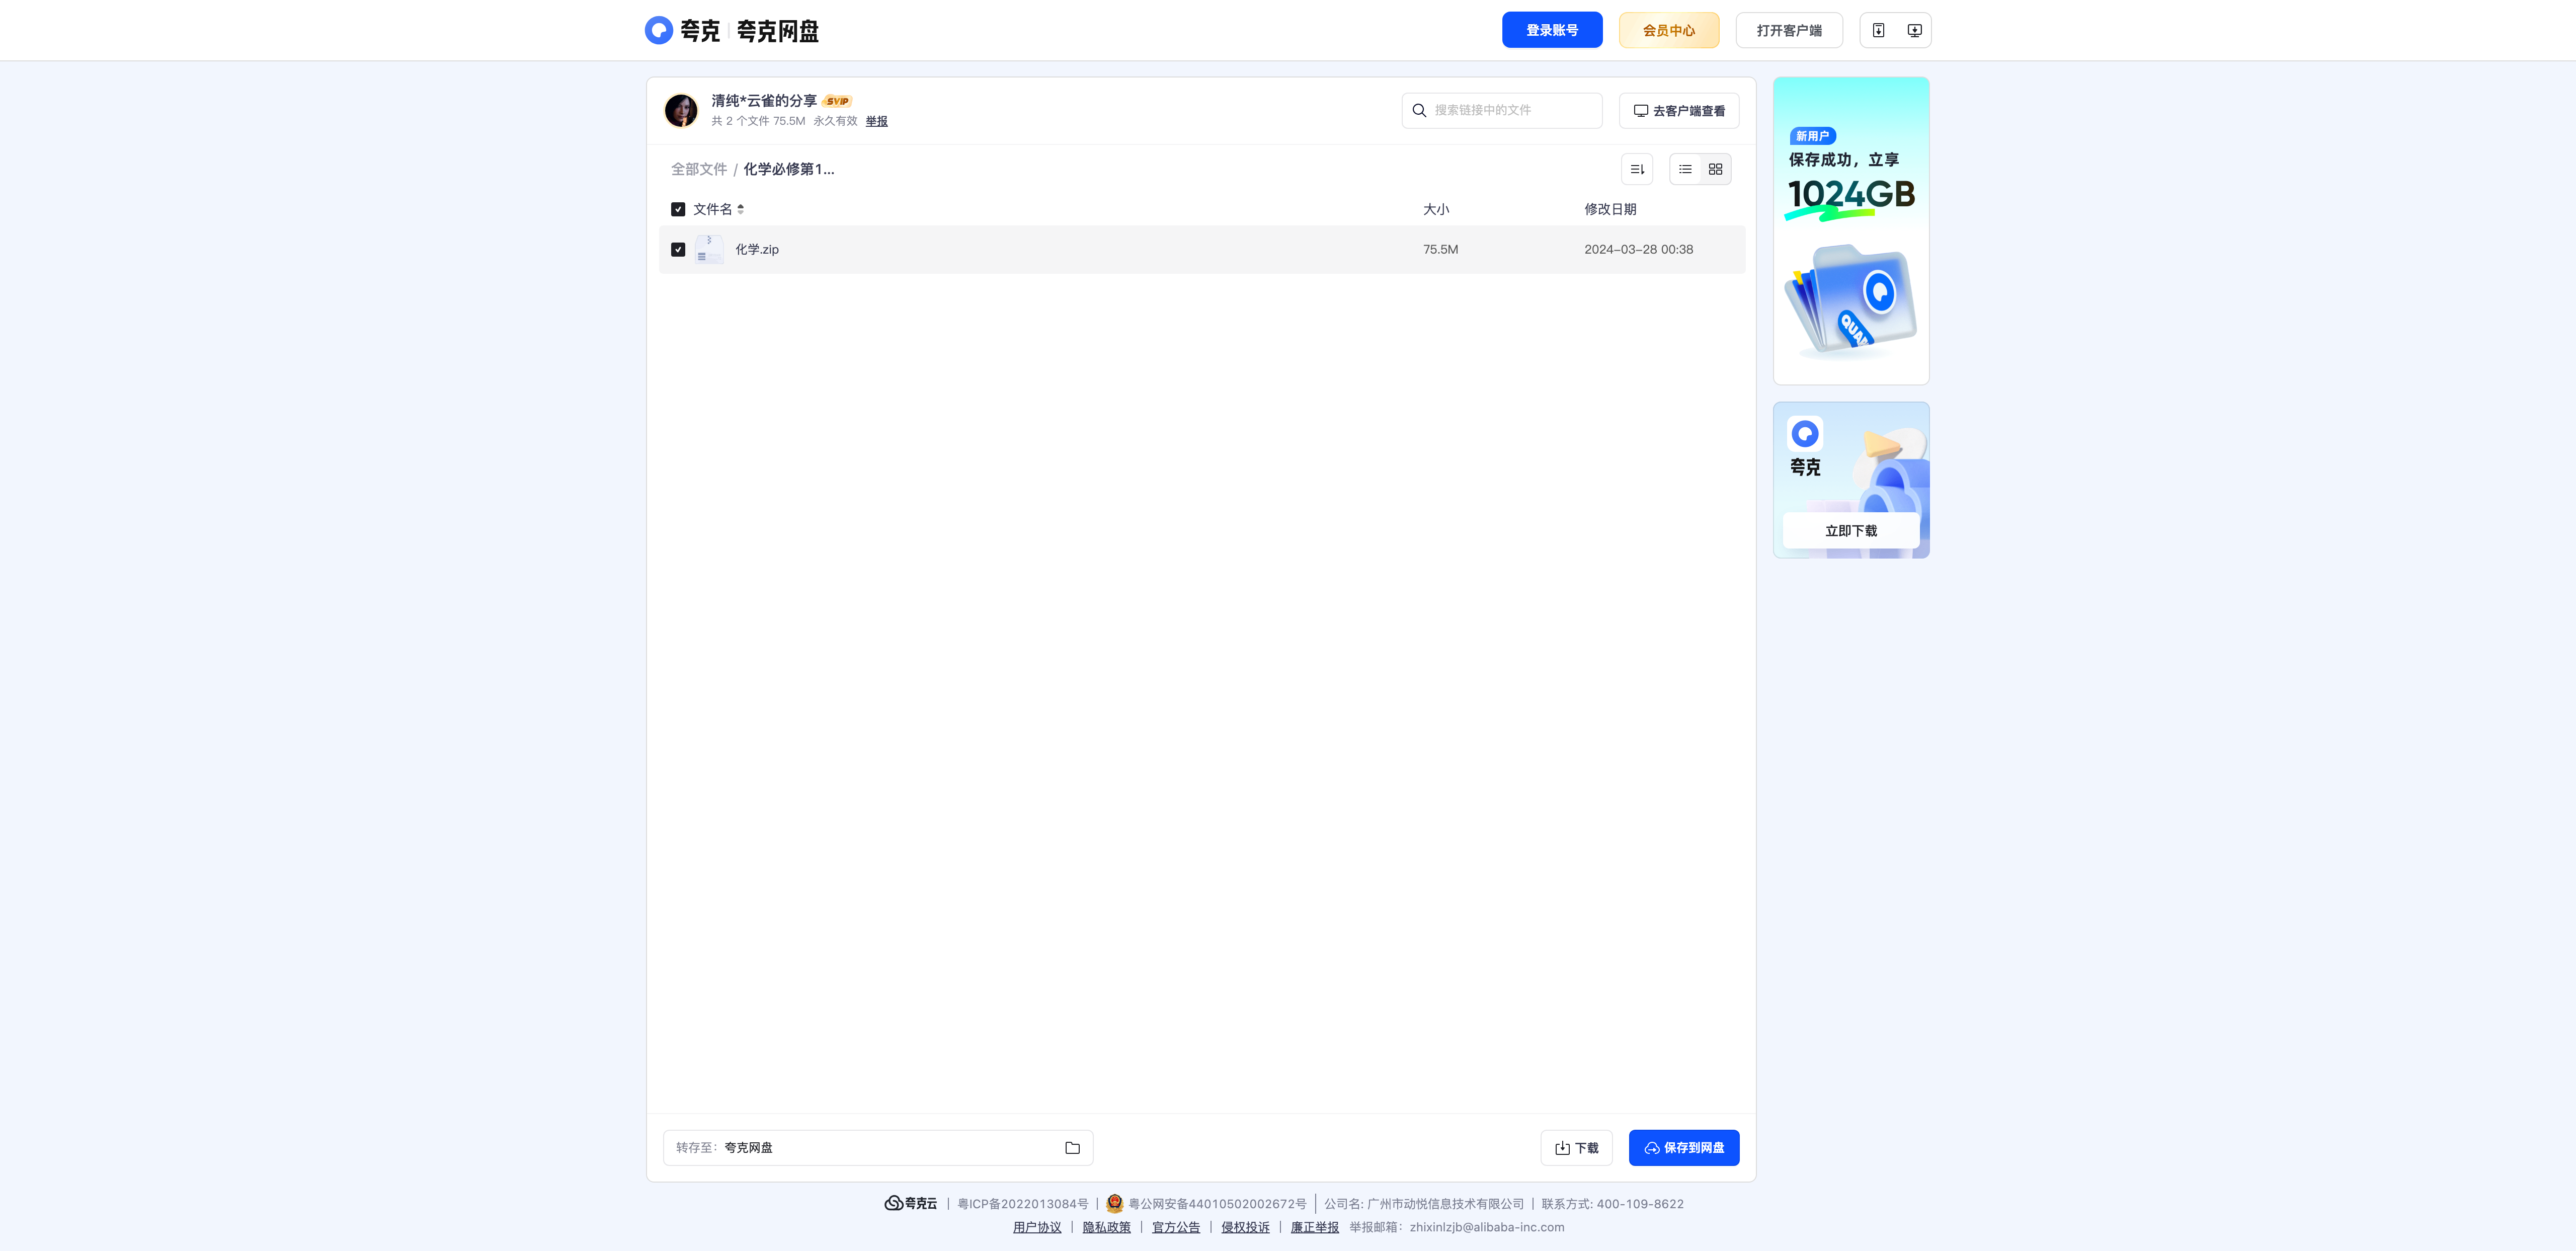Click the 化学.zip file name
2576x1251 pixels.
[757, 249]
